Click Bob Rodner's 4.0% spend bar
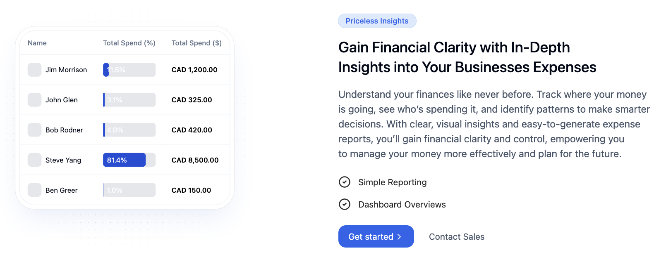This screenshot has height=269, width=666. pyautogui.click(x=129, y=130)
